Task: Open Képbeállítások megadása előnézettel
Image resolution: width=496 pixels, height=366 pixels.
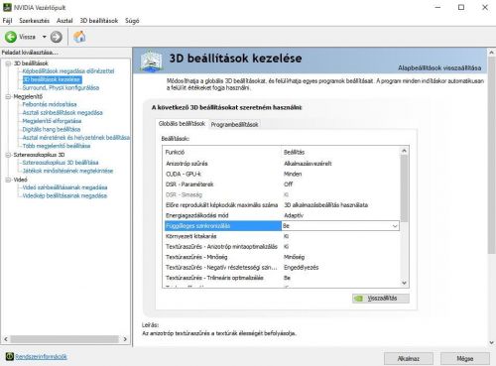Action: (68, 71)
